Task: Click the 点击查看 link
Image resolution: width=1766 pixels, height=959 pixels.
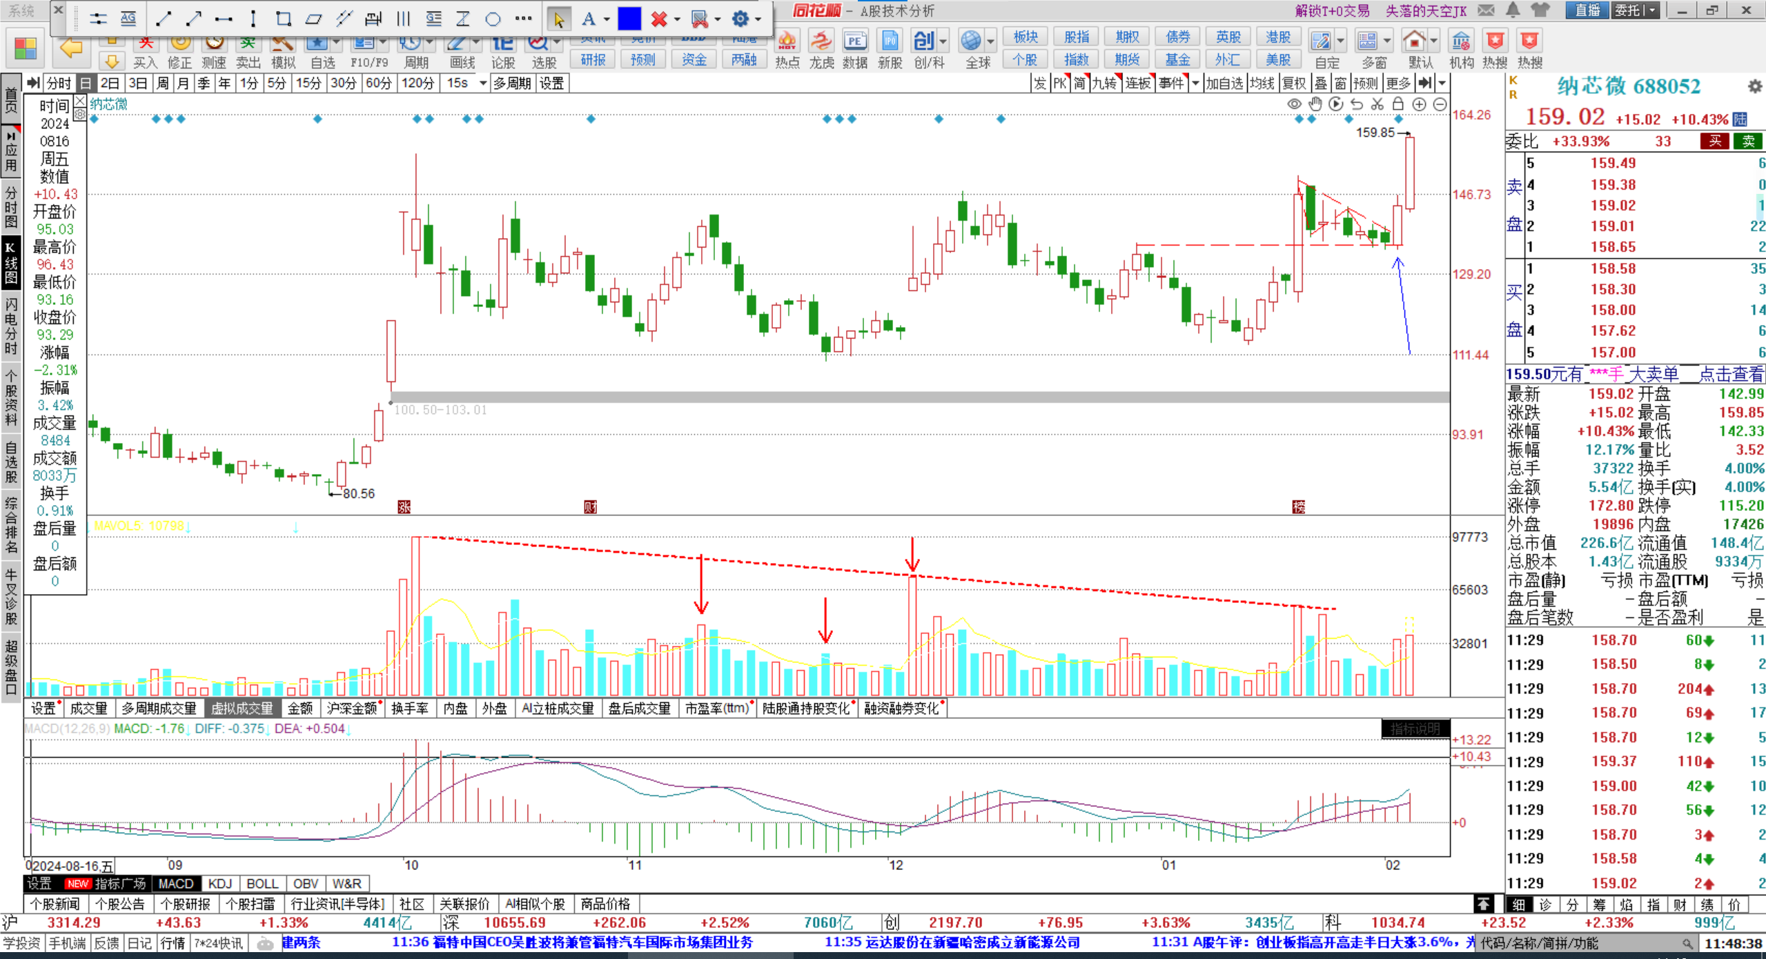Action: tap(1730, 375)
